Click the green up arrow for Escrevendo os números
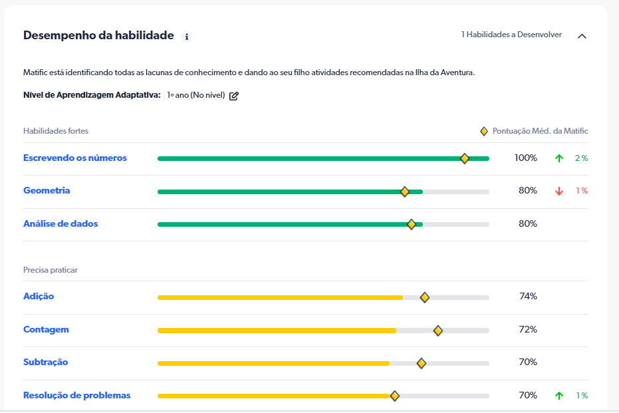 pos(559,158)
